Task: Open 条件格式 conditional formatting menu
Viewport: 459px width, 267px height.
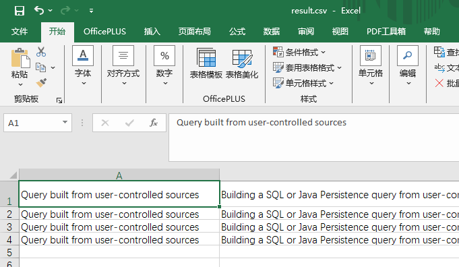Action: coord(299,52)
